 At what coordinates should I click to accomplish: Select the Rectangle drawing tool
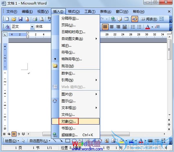click(x=68, y=141)
